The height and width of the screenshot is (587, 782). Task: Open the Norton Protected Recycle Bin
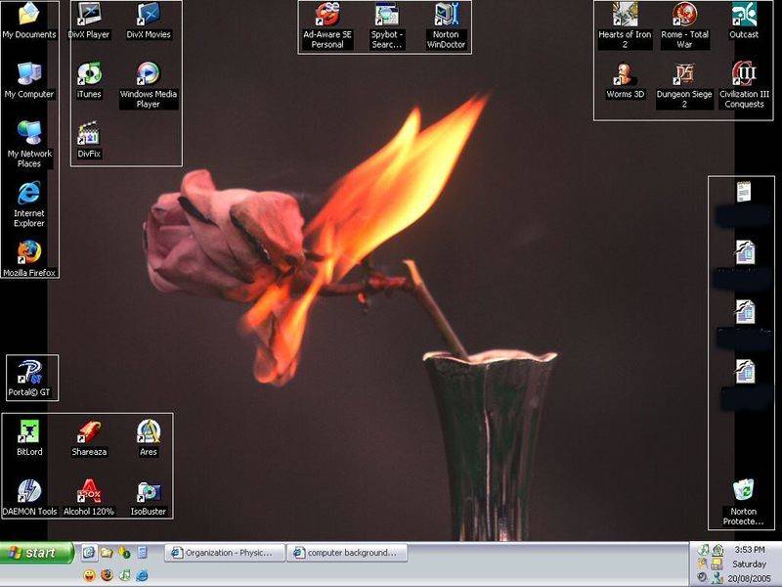tap(744, 491)
